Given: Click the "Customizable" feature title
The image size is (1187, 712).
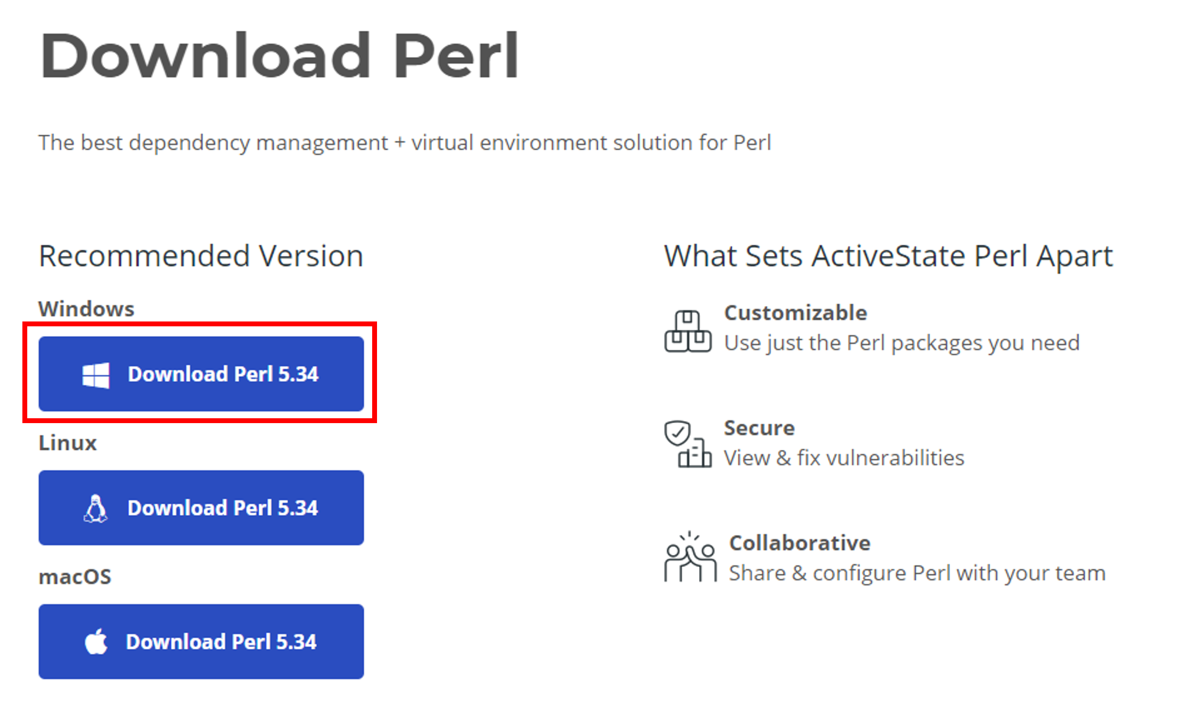Looking at the screenshot, I should point(795,313).
